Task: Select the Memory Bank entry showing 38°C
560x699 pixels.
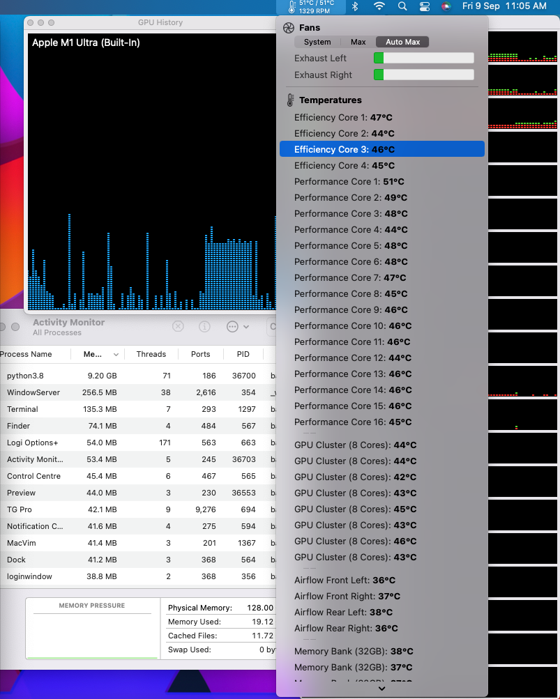Action: (x=382, y=652)
